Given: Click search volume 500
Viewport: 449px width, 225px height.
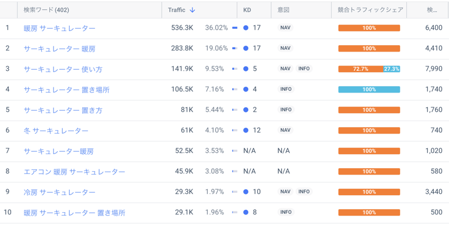Looking at the screenshot, I should pos(437,213).
